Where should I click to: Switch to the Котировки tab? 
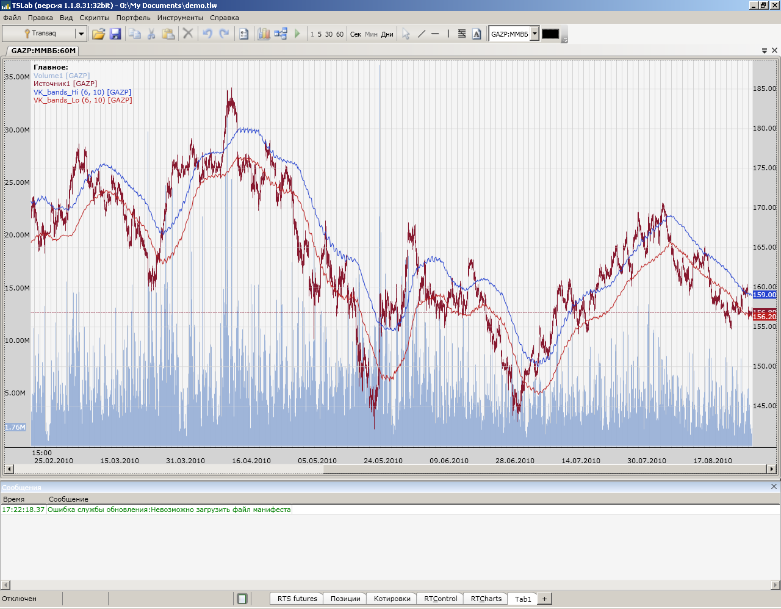click(x=392, y=599)
